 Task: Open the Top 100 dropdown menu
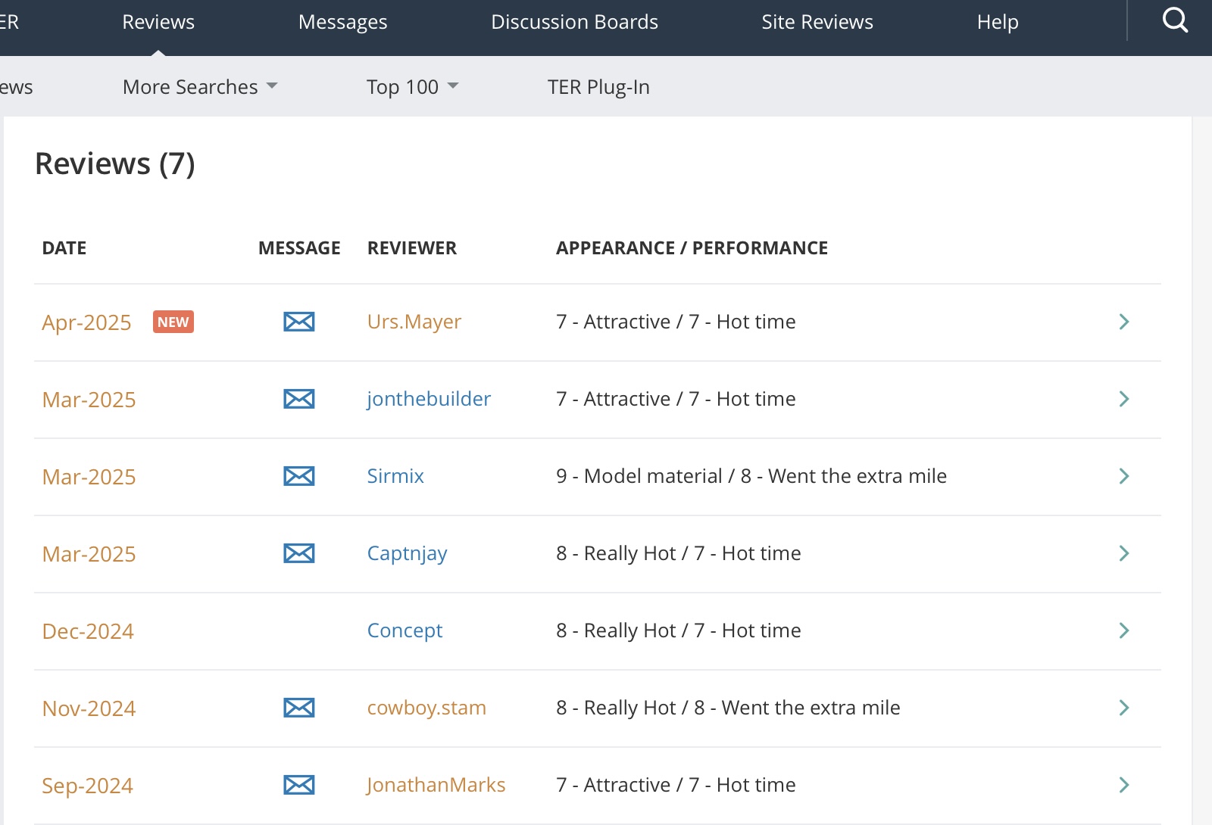(412, 87)
